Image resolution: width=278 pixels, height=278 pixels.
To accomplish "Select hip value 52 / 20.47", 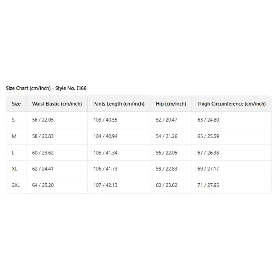I will (x=167, y=120).
